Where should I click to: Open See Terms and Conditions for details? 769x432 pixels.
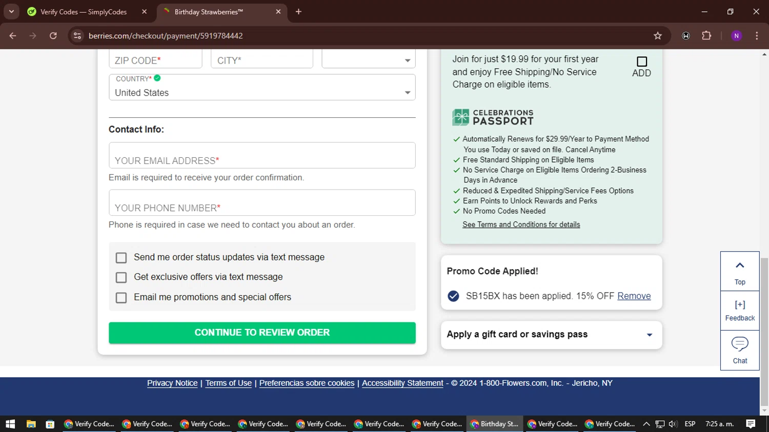click(521, 224)
